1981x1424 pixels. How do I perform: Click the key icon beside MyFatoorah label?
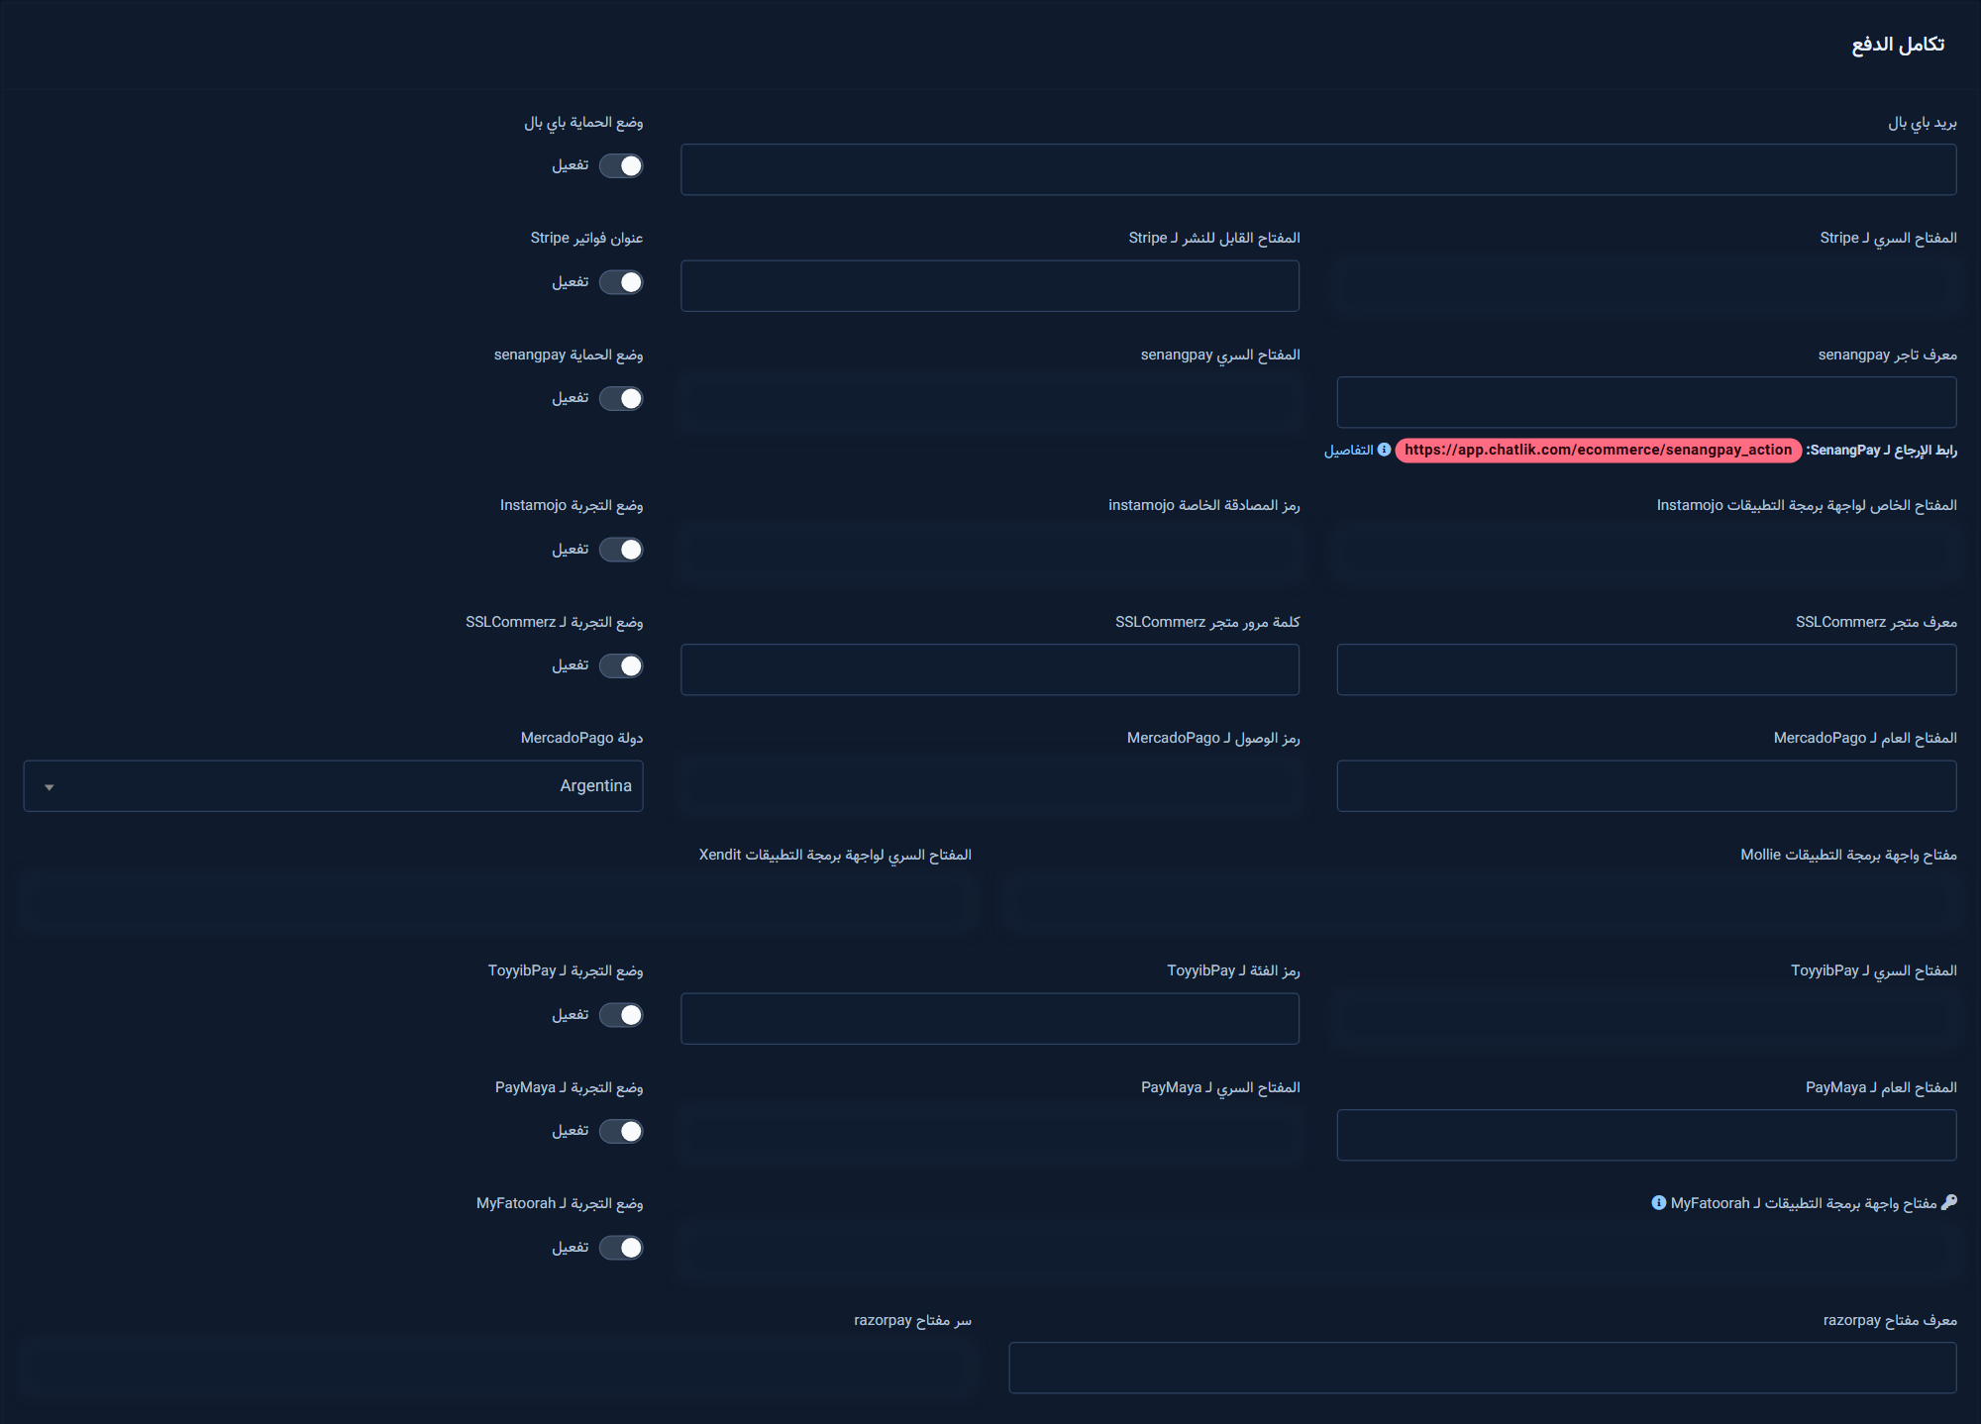point(1948,1202)
